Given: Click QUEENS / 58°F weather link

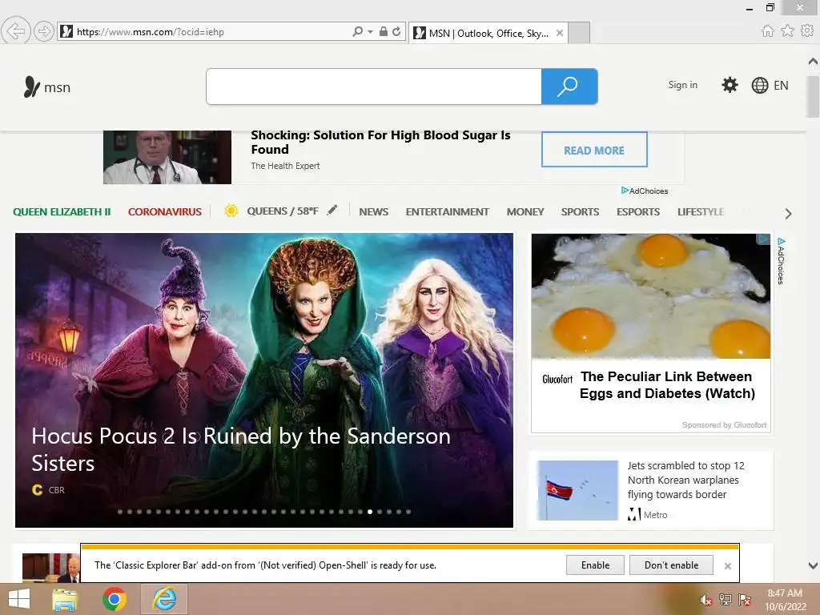Looking at the screenshot, I should 283,211.
